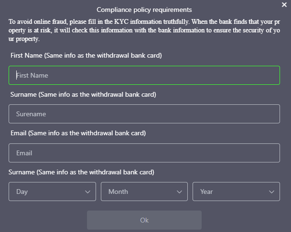Click into the Surename text field

[144, 114]
